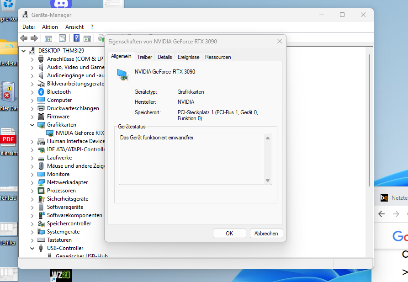Select the Sicherheitsgeräte icon
Screen dimensions: 408x282
click(x=42, y=199)
